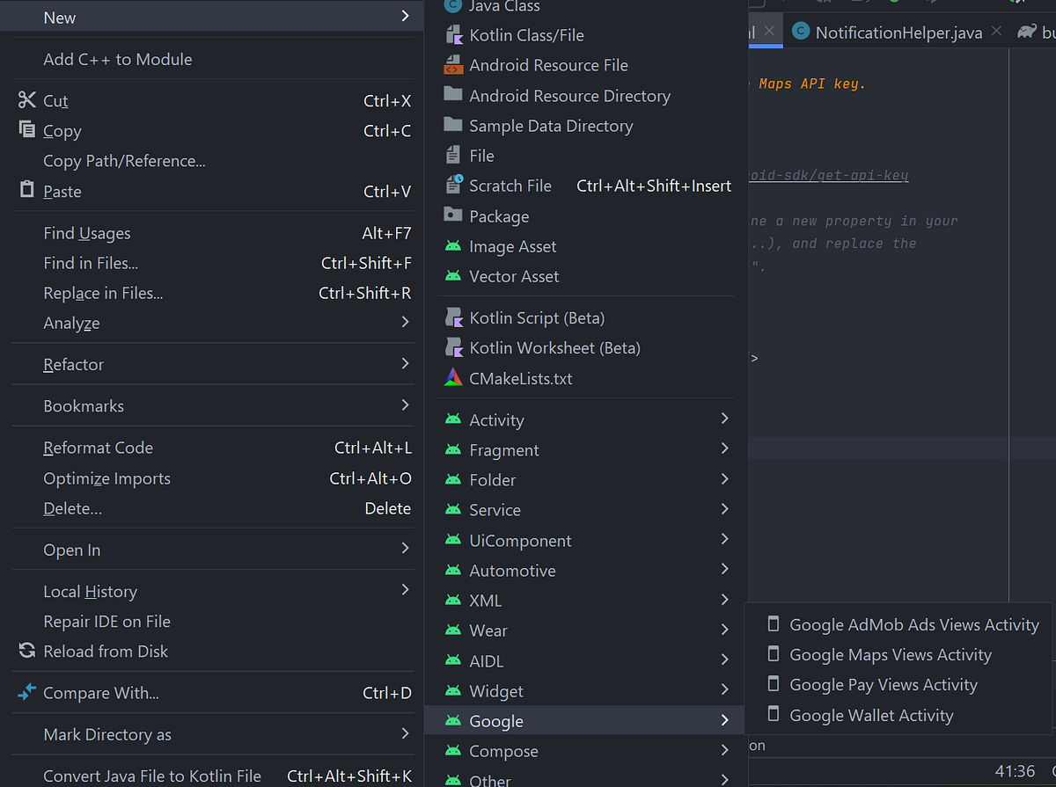1056x787 pixels.
Task: Open the Mark Directory as submenu
Action: coord(105,734)
